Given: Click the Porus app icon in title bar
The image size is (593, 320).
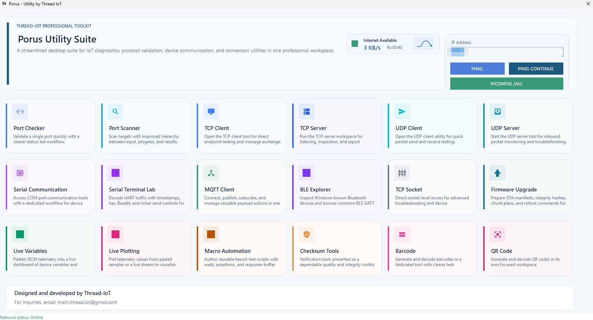Looking at the screenshot, I should [x=4, y=4].
